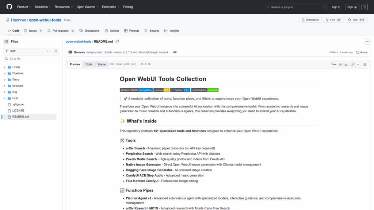The width and height of the screenshot is (374, 210).
Task: Open the Product menu
Action: click(24, 7)
